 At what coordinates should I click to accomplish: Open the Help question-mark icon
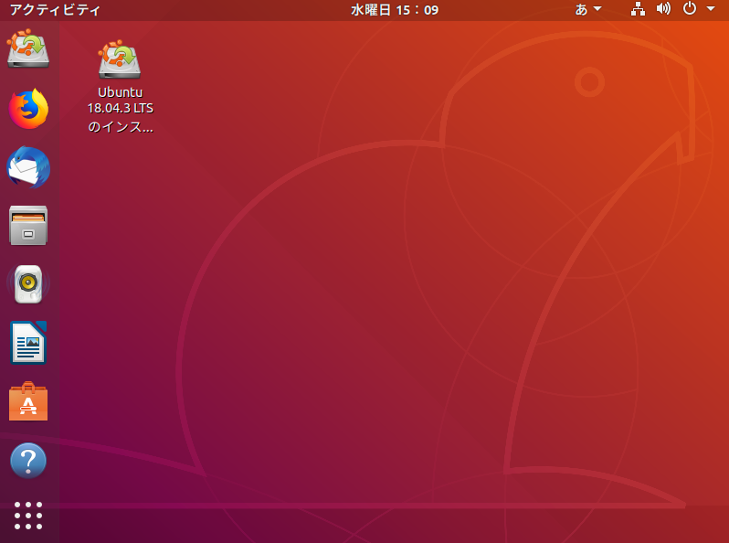click(28, 461)
